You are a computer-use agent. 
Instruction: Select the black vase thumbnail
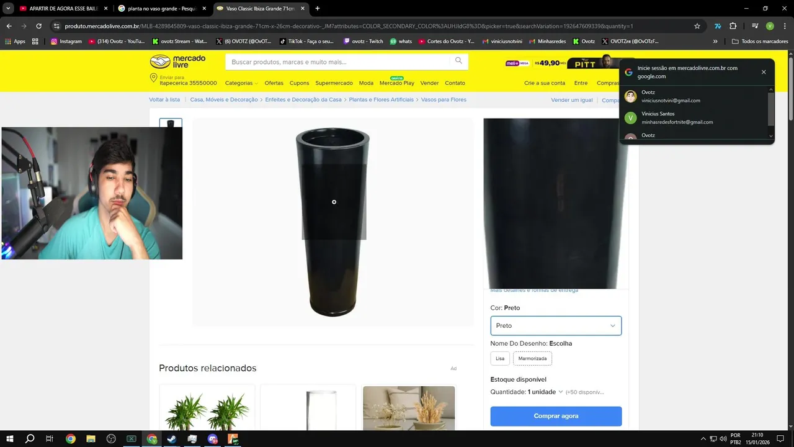pyautogui.click(x=171, y=123)
